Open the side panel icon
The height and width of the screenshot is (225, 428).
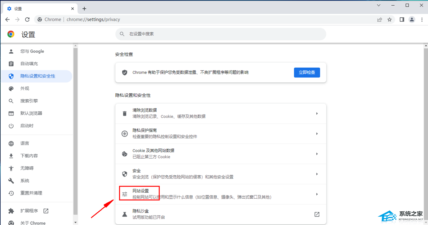(x=402, y=20)
